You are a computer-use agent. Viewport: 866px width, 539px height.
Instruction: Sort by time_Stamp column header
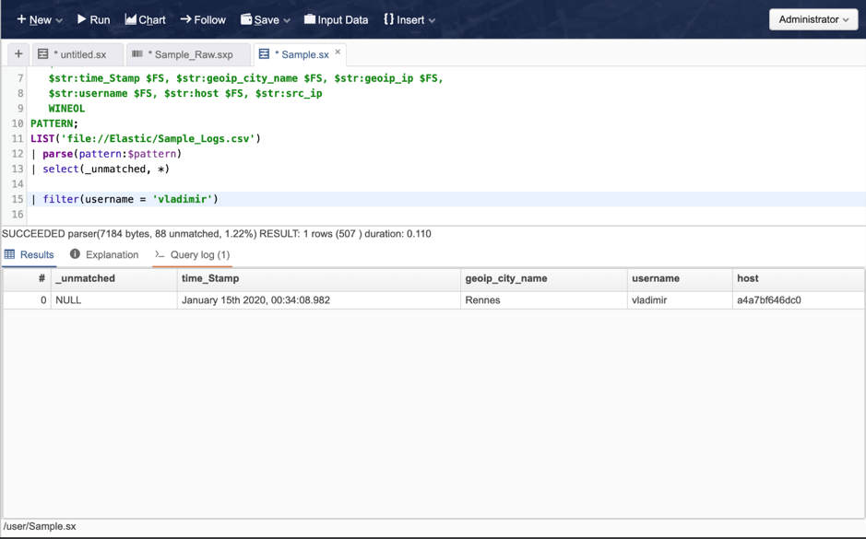pos(210,278)
